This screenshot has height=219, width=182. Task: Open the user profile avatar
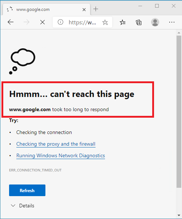pos(155,22)
